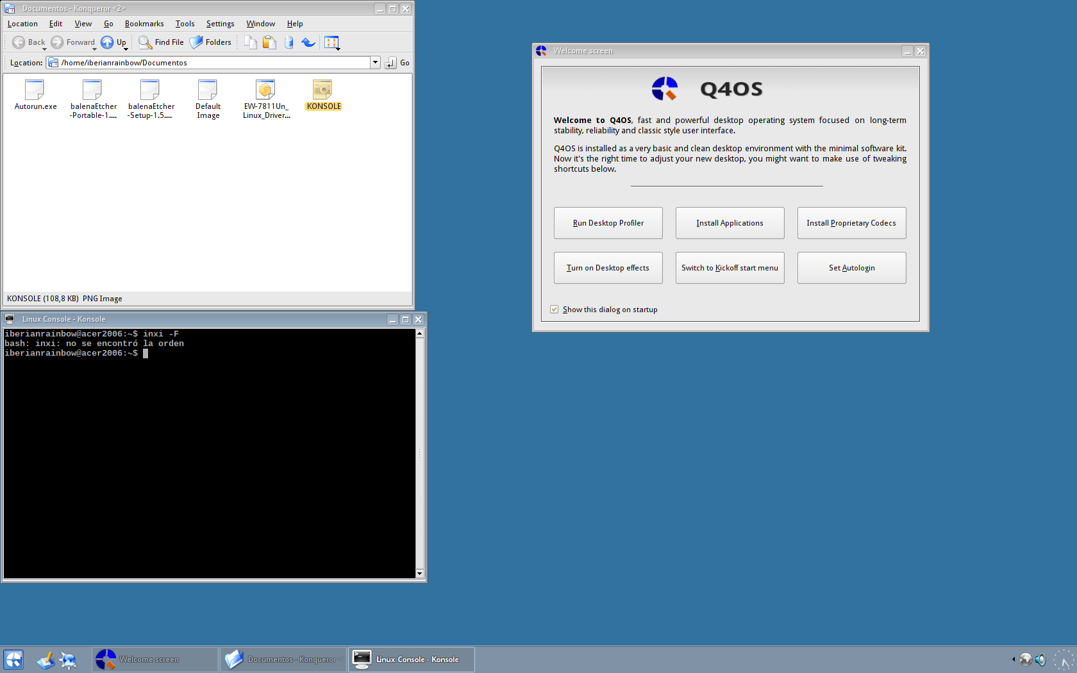Select the balenaEtcher-Portable file icon
This screenshot has width=1077, height=673.
coord(92,90)
